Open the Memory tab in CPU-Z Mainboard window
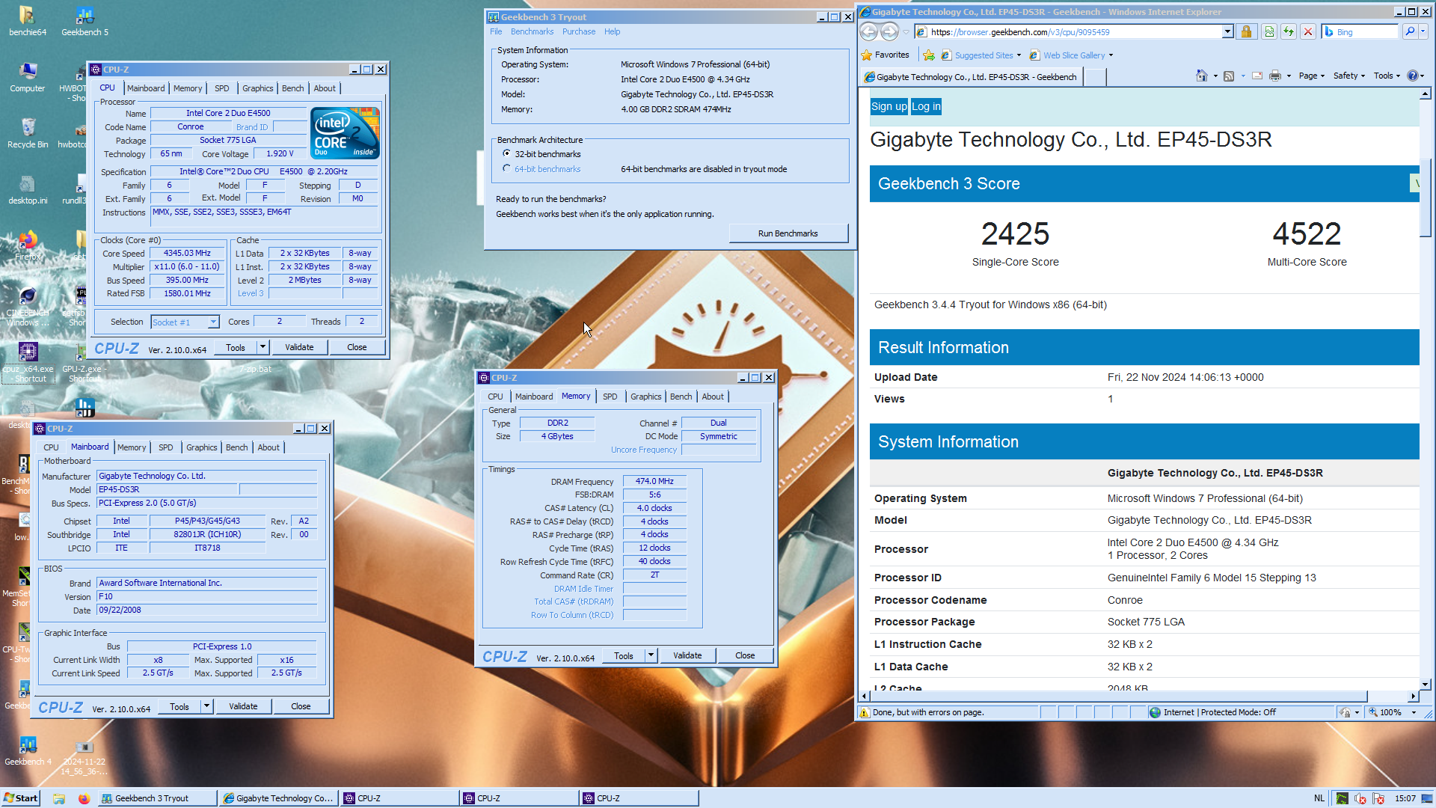Viewport: 1436px width, 808px height. click(x=132, y=447)
